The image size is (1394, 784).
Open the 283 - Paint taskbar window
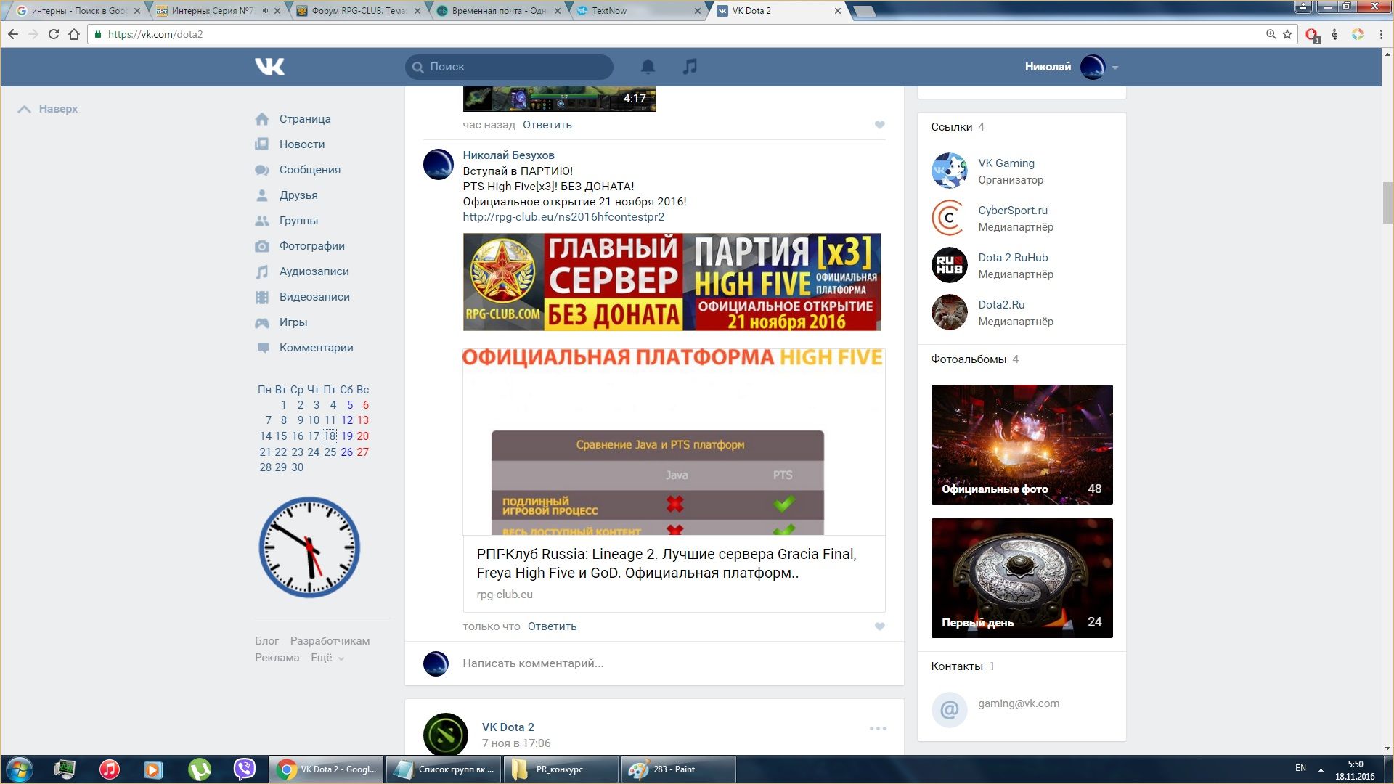pyautogui.click(x=678, y=769)
